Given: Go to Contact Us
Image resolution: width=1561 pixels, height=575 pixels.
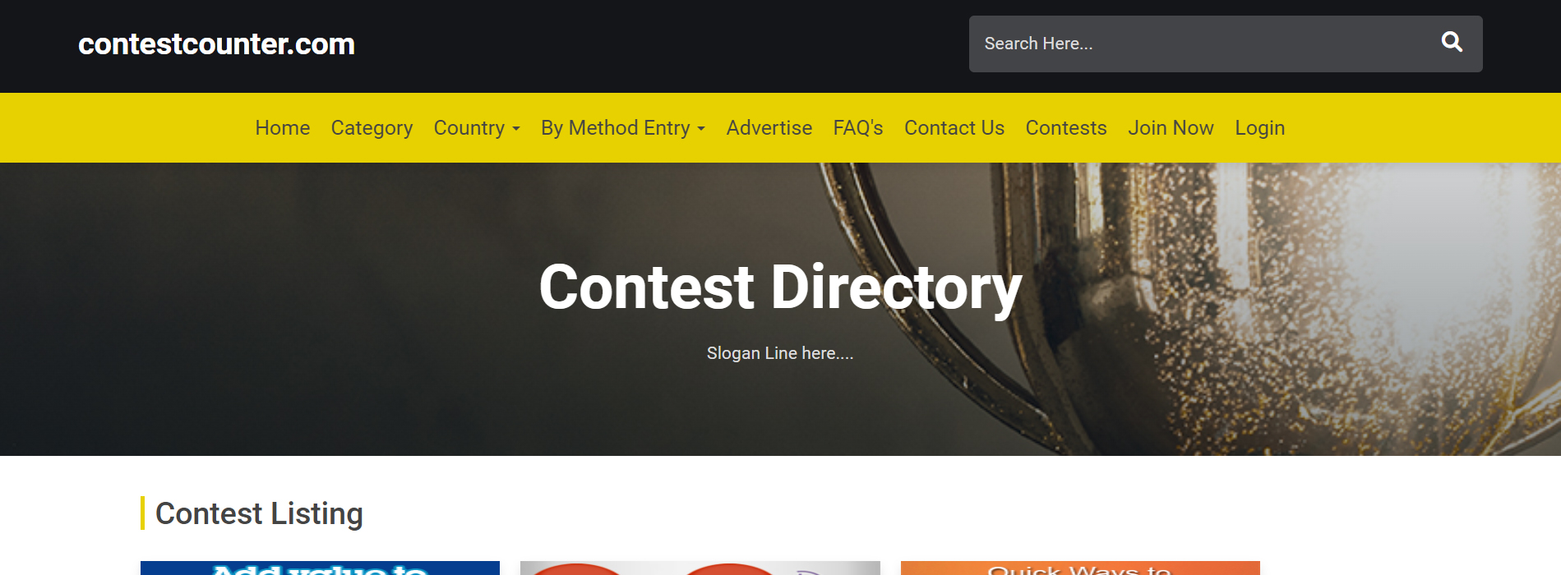Looking at the screenshot, I should 954,128.
